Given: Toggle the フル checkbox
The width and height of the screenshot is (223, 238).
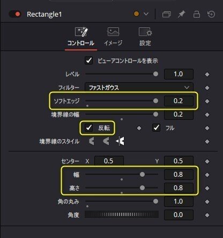Looking at the screenshot, I should click(156, 128).
